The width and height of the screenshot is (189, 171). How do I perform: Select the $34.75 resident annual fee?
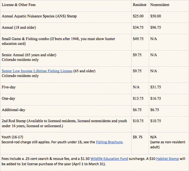click(138, 28)
